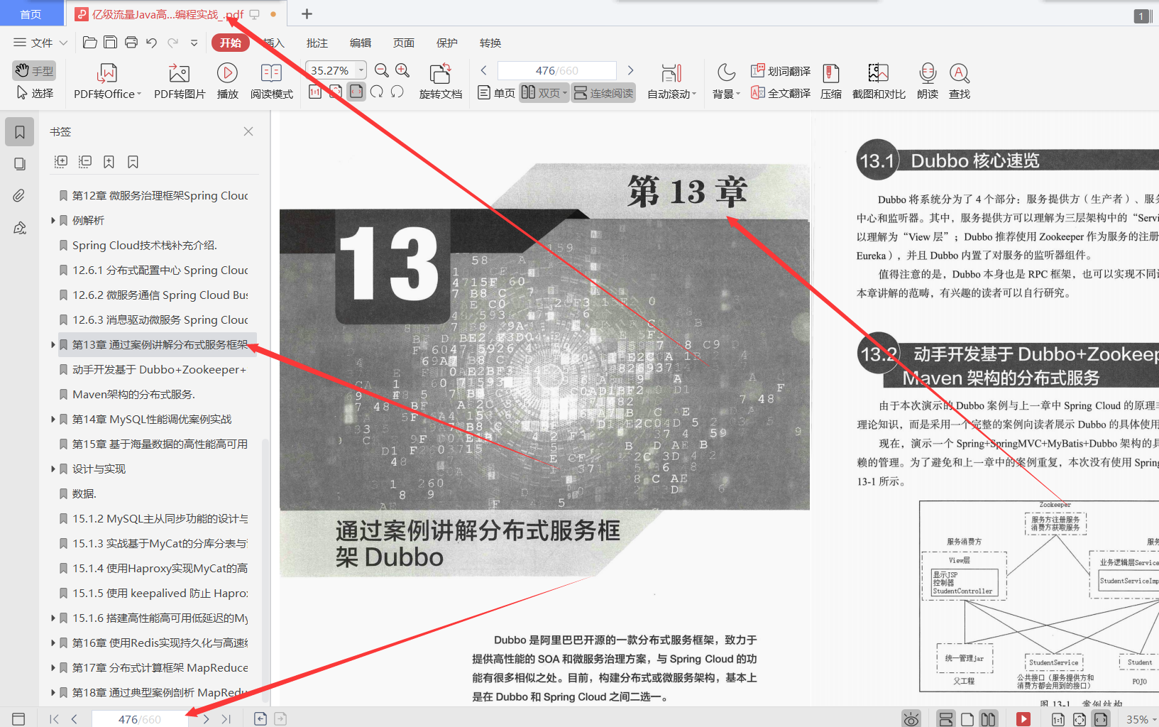1159x727 pixels.
Task: Click 旋转文档 rotate document
Action: point(441,82)
